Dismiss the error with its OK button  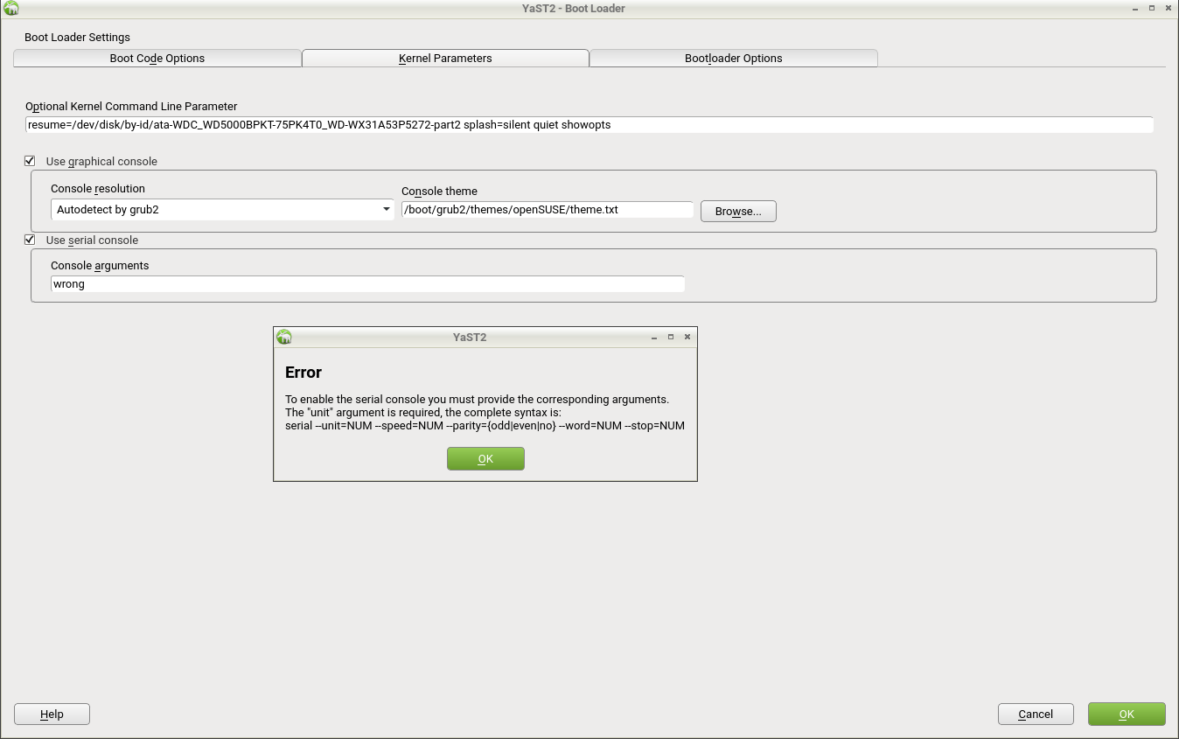485,459
